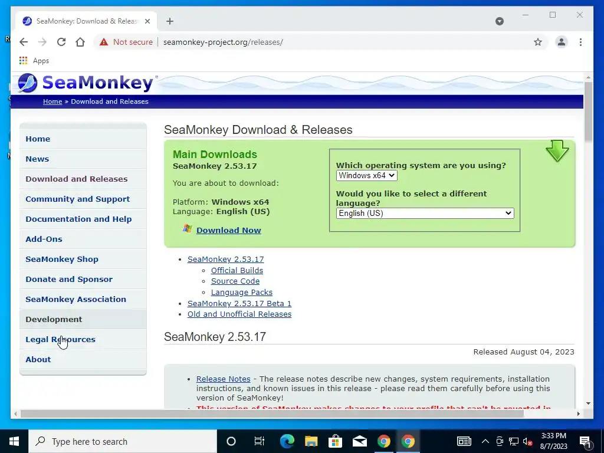Click the SeaMonkey 2.53.17 link
Screen dimensions: 604x453
(225, 260)
